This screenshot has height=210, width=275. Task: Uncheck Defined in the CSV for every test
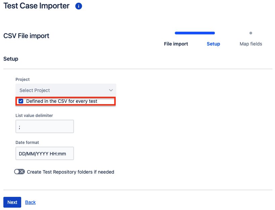(x=21, y=101)
